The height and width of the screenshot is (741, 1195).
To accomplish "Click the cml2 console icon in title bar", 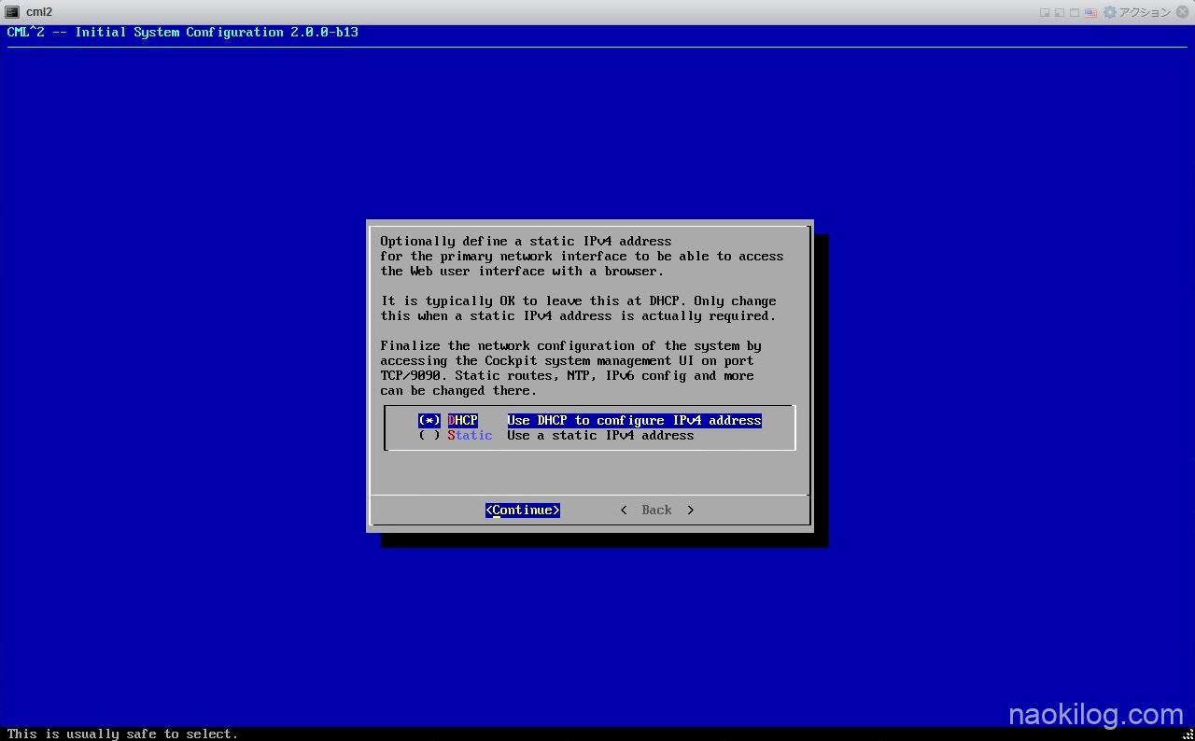I will 12,12.
